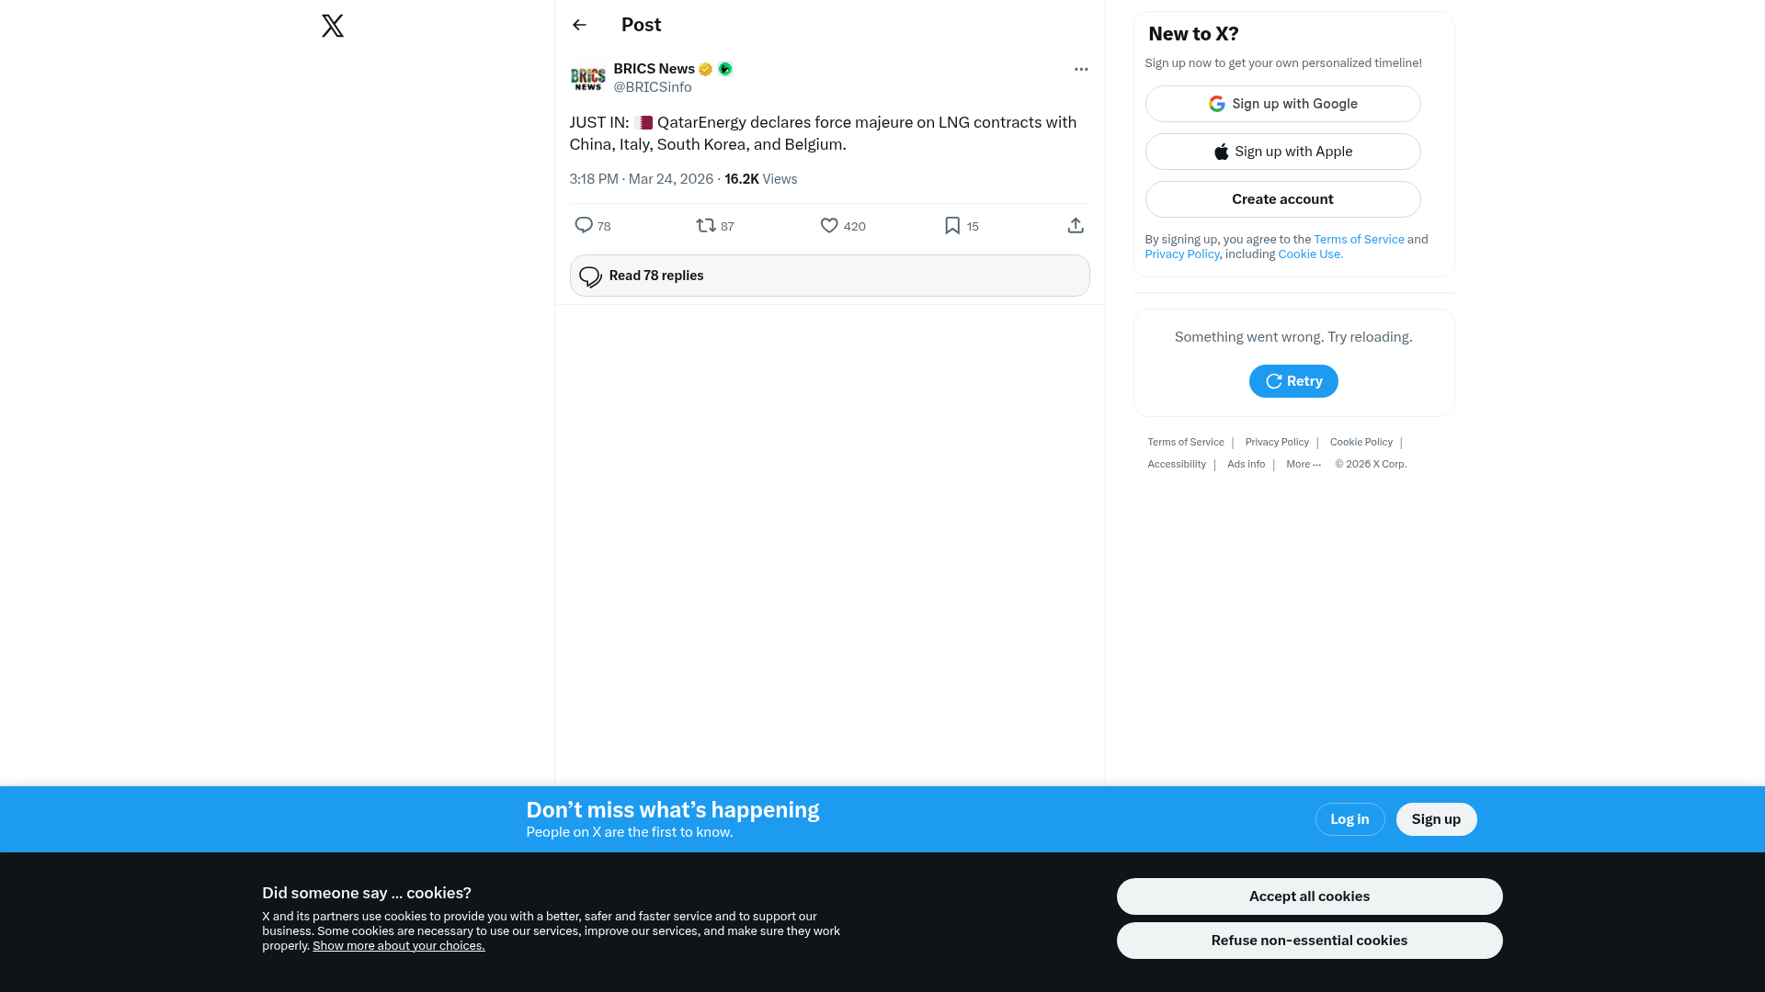Go back using the arrow icon
The width and height of the screenshot is (1765, 992).
579,25
